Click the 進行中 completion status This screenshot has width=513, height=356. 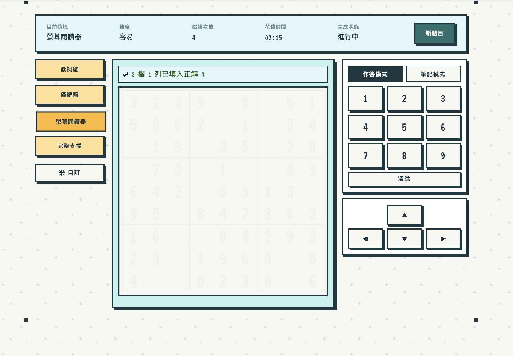click(348, 37)
